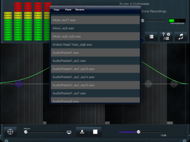
Task: Tap Rename in the file popup
Action: (x=80, y=9)
